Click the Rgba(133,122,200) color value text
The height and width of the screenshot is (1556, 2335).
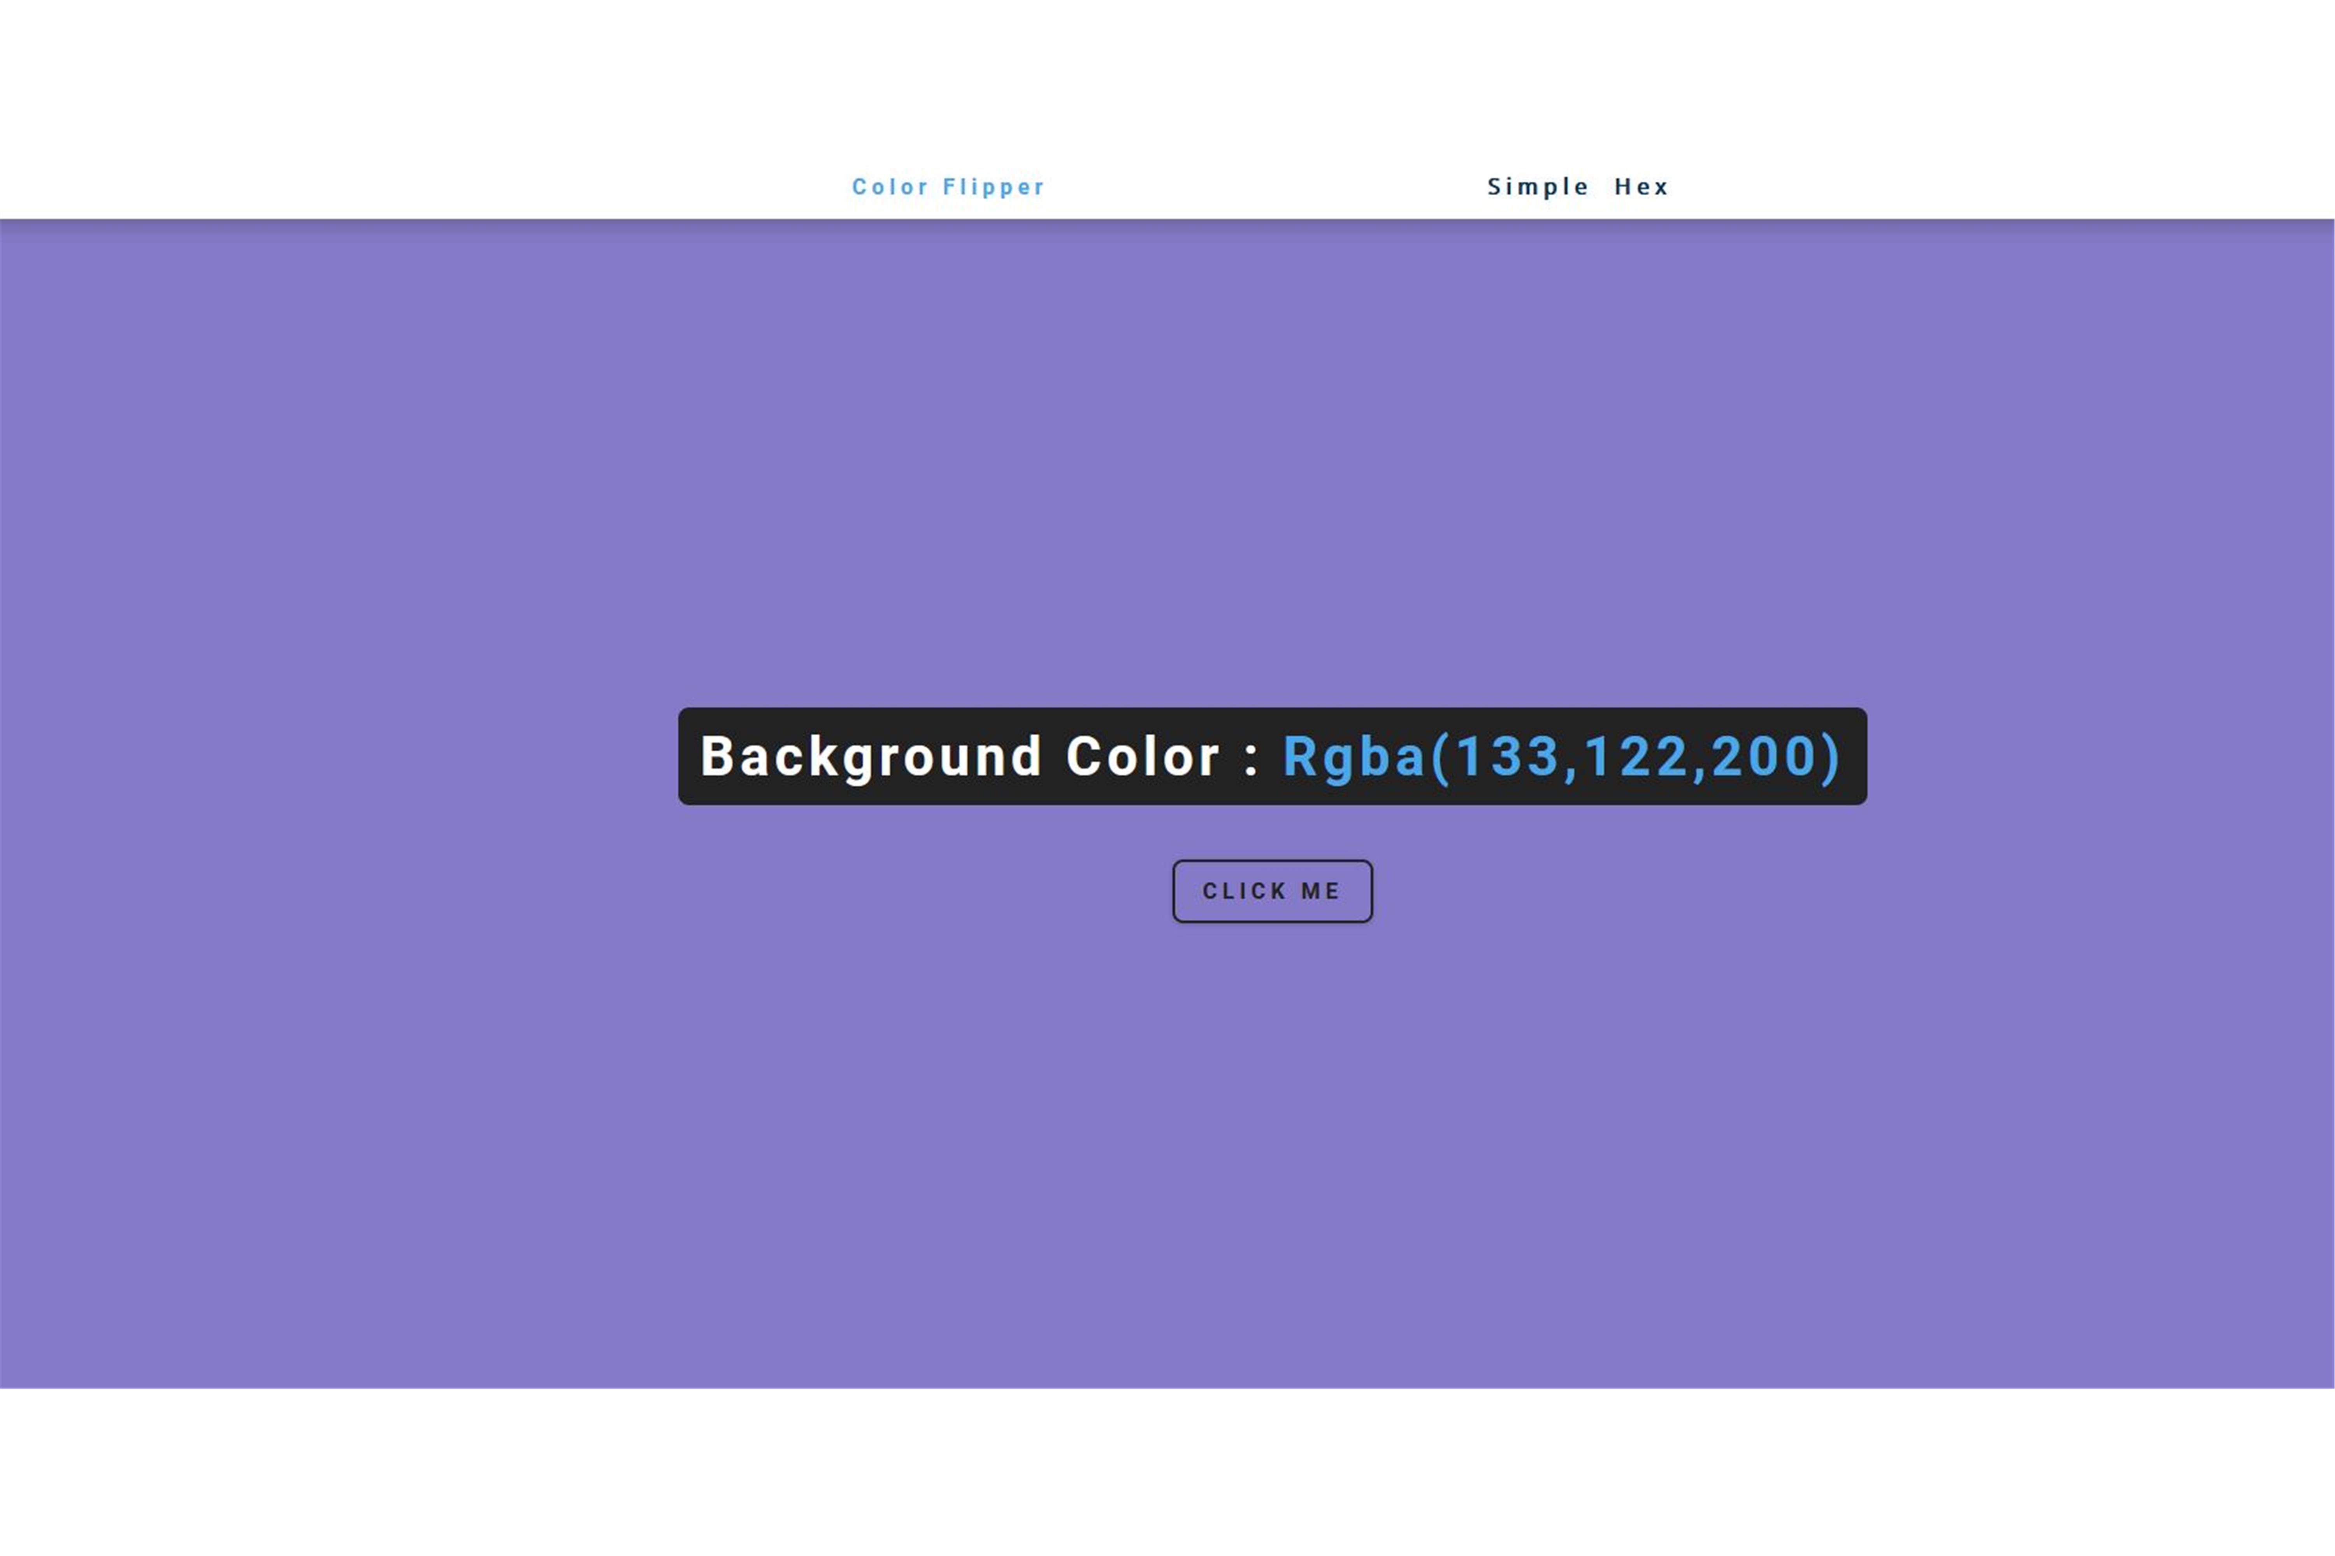pyautogui.click(x=1561, y=756)
